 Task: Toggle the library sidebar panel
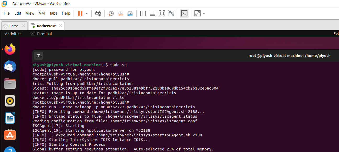pyautogui.click(x=143, y=13)
